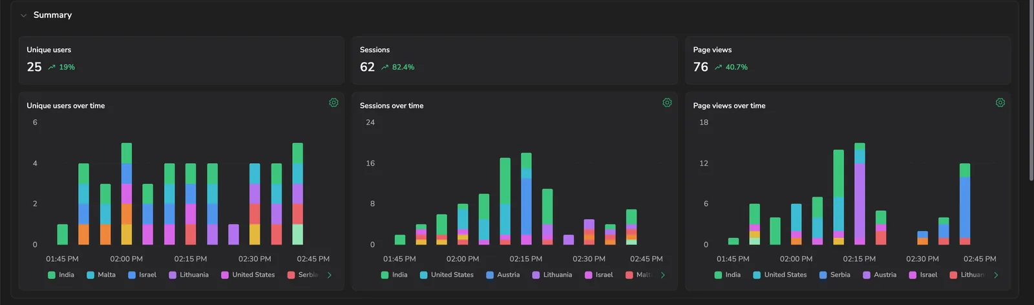Open Sessions over time chart settings gear
This screenshot has width=1034, height=305.
point(667,103)
